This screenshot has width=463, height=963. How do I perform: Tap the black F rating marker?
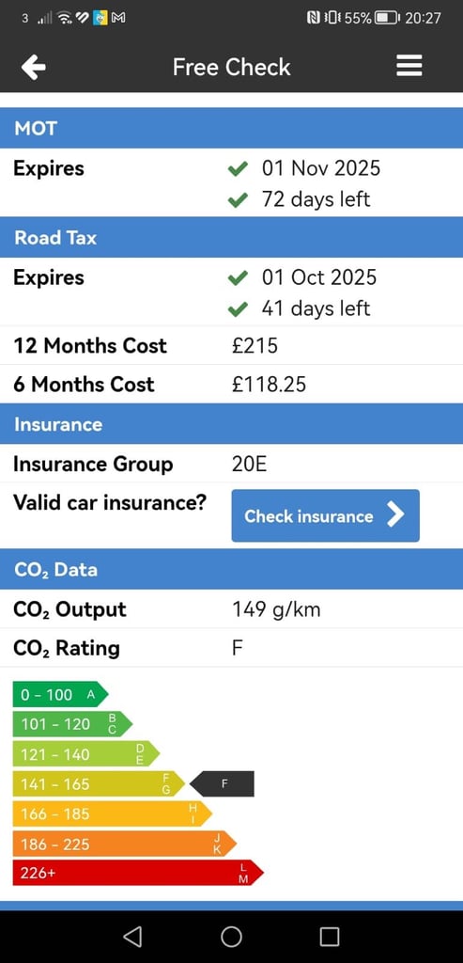(x=222, y=783)
